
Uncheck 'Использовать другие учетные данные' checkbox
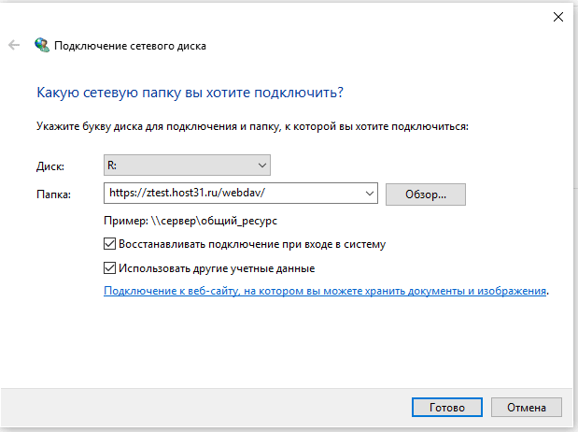[x=110, y=267]
